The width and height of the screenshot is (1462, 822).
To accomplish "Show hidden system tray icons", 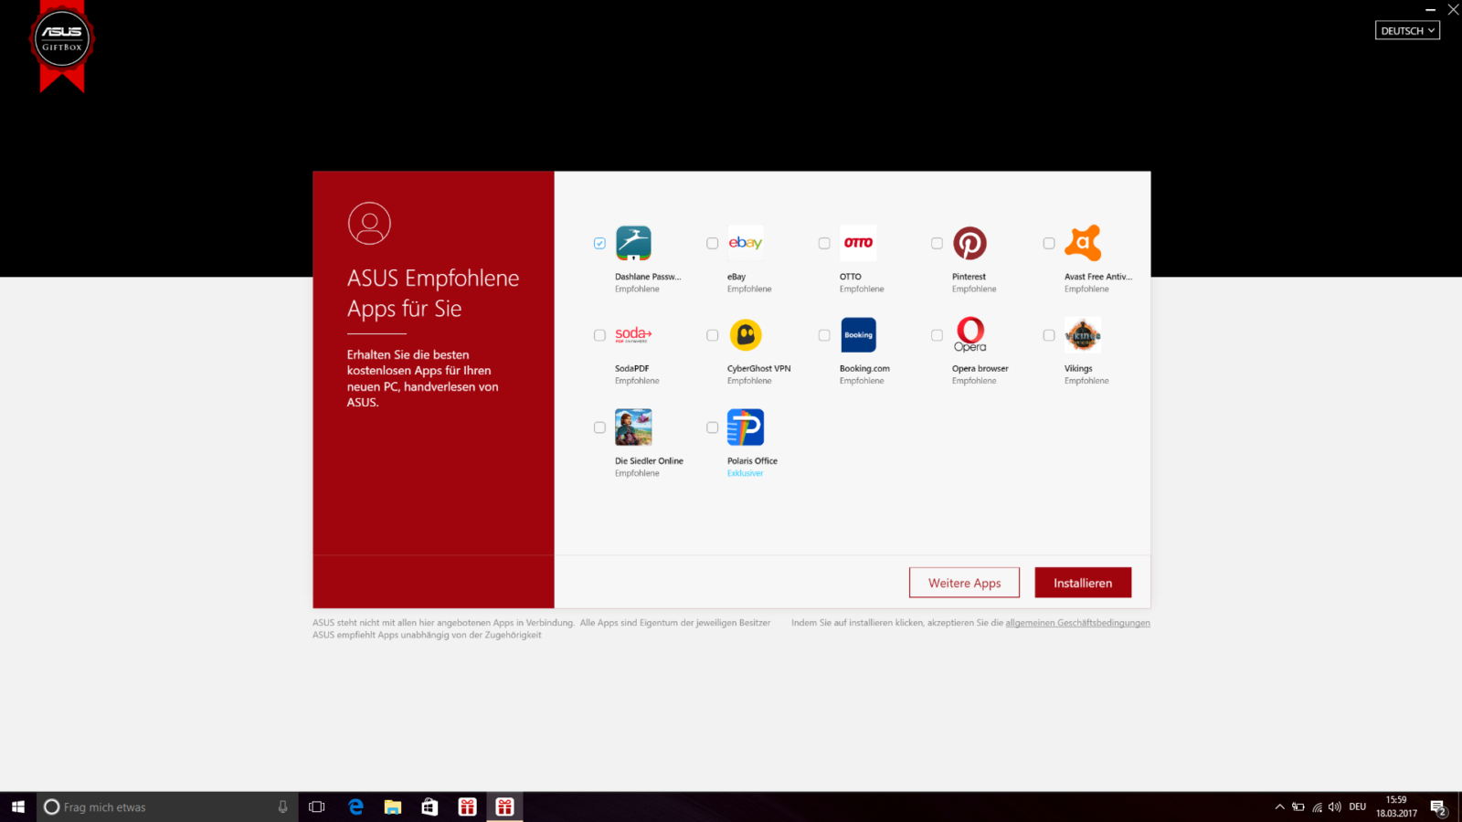I will (x=1279, y=806).
